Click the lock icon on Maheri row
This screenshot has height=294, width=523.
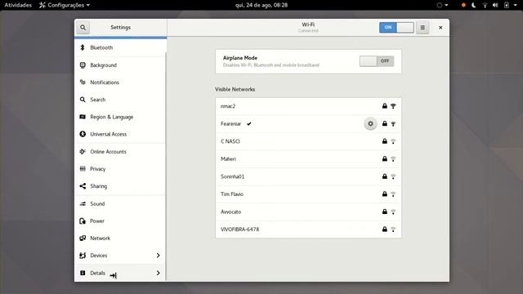(385, 158)
